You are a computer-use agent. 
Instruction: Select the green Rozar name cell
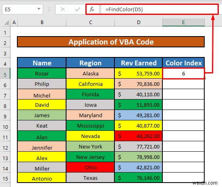coord(42,73)
